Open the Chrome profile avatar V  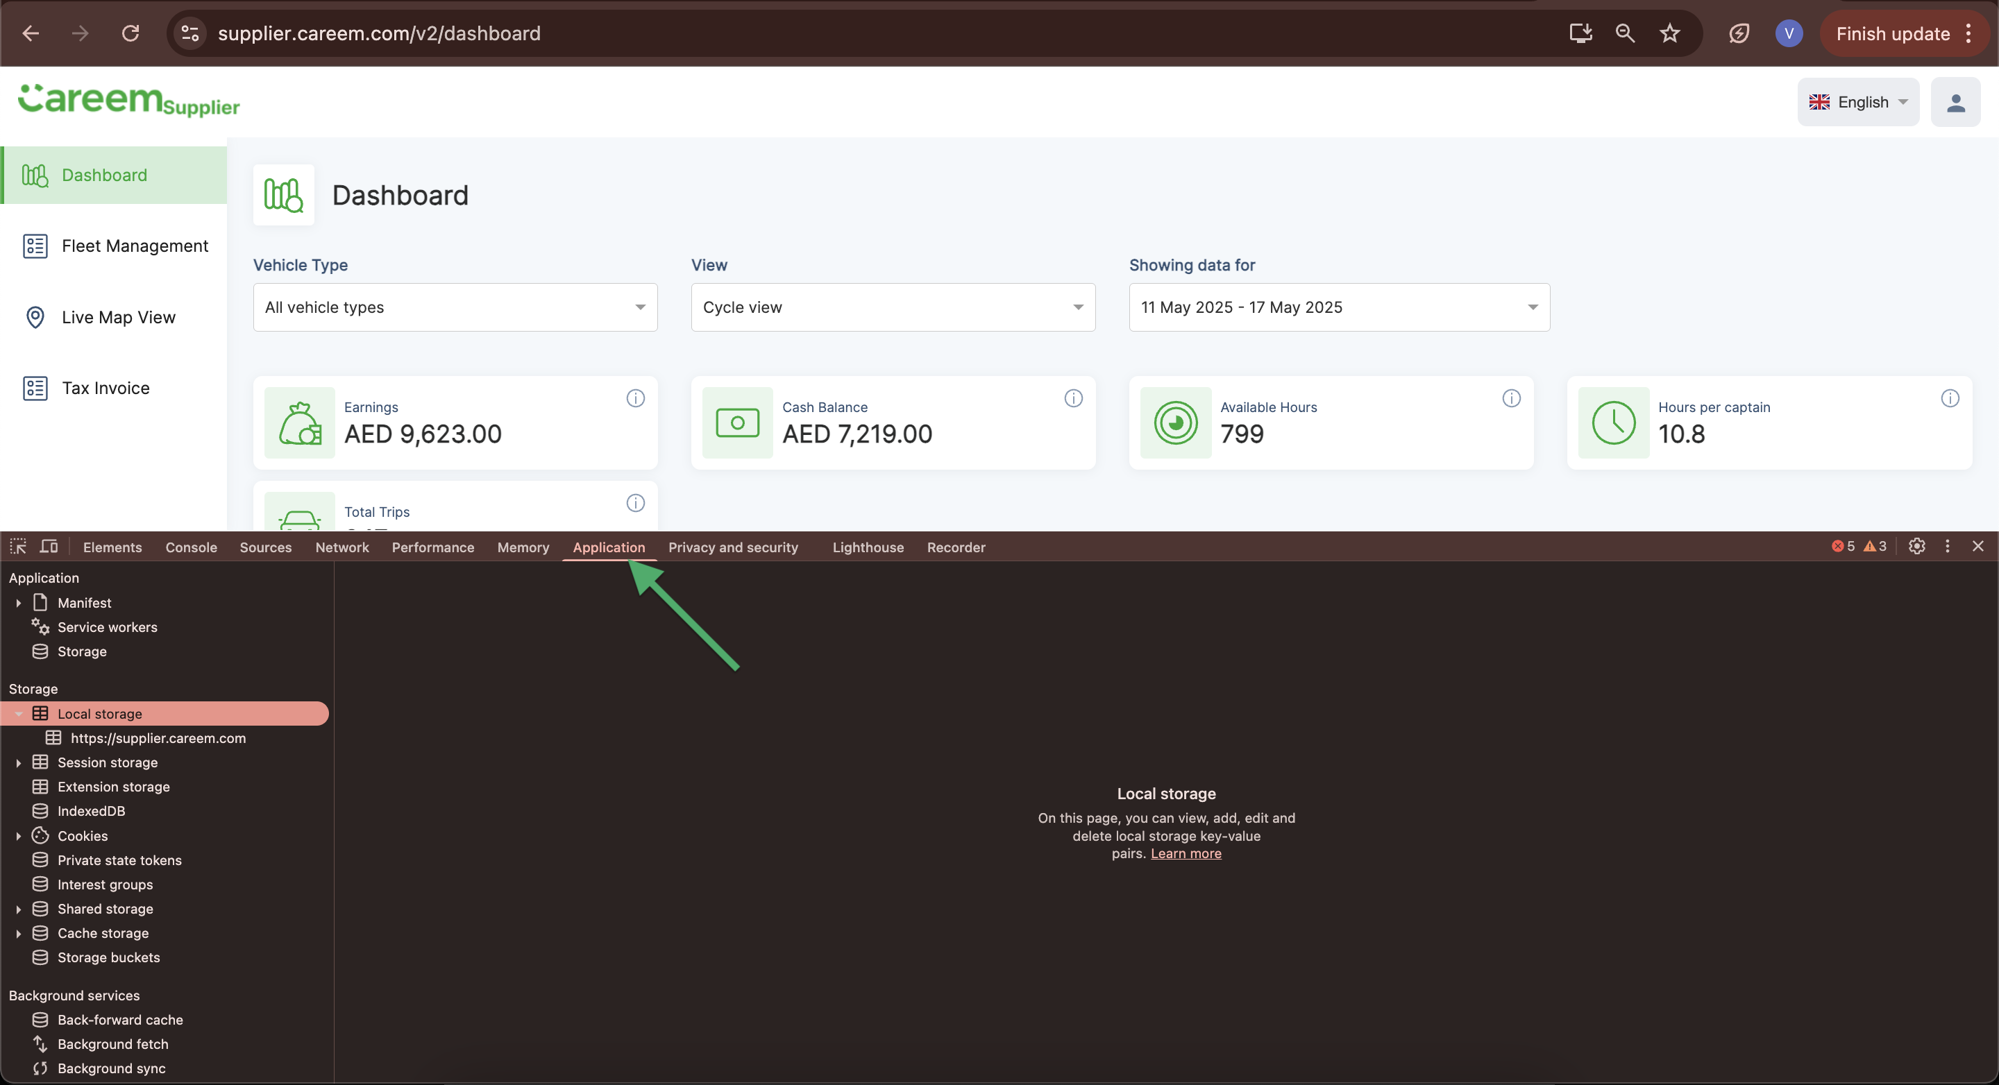tap(1789, 33)
